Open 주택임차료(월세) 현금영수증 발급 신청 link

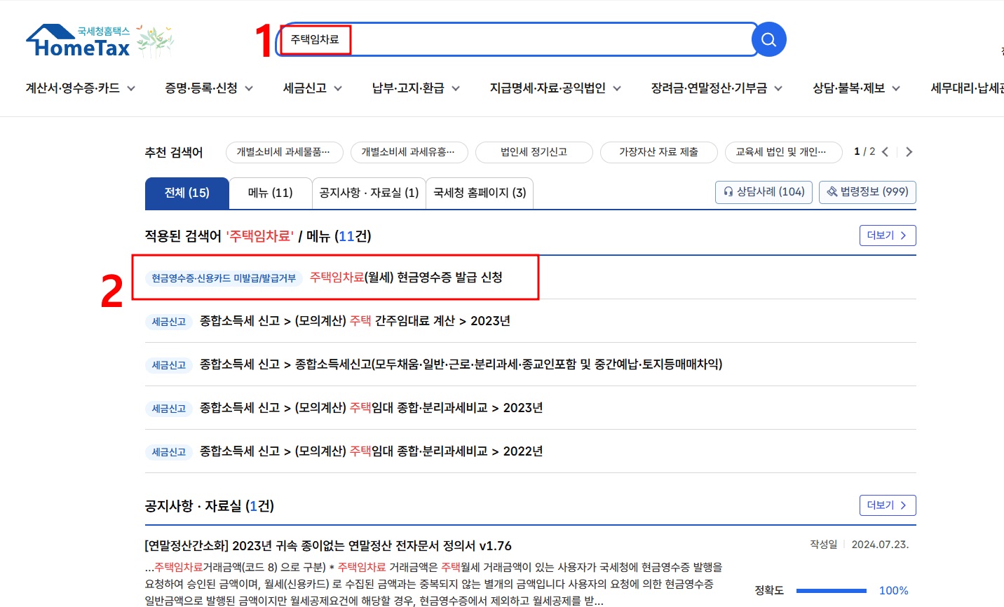tap(407, 278)
